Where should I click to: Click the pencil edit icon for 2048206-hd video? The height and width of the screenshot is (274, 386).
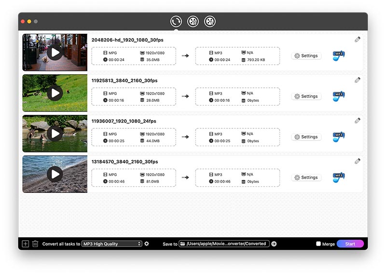tap(358, 40)
